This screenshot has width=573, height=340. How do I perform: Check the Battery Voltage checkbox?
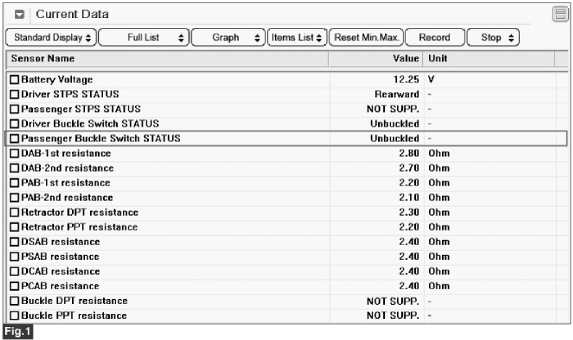(14, 80)
